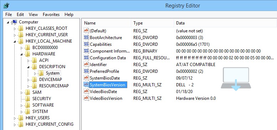This screenshot has width=277, height=130.
Task: Click the ACPI folder icon
Action: pos(34,60)
